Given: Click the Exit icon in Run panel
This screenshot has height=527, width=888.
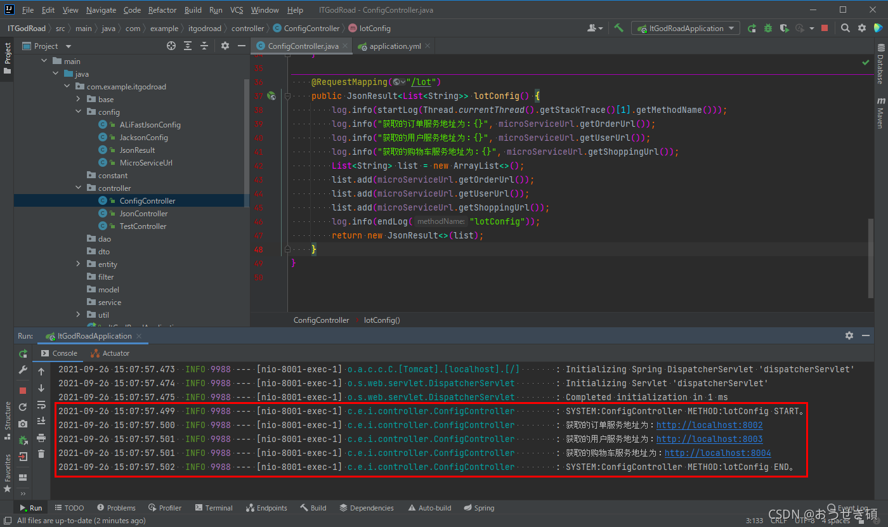Looking at the screenshot, I should [x=23, y=456].
